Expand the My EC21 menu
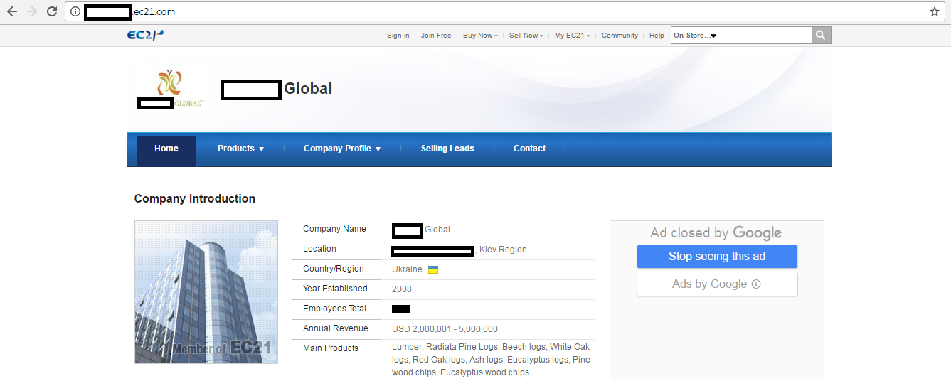Screen dimensions: 951x386 click(x=572, y=36)
